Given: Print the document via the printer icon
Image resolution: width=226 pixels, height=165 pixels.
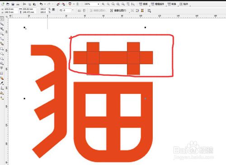Looking at the screenshot, I should (x=18, y=4).
